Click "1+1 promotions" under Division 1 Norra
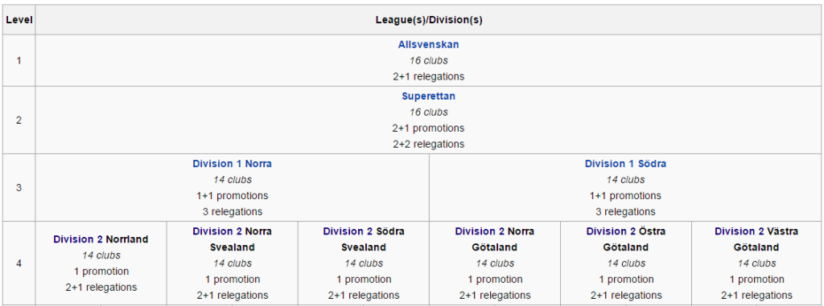 coord(232,196)
